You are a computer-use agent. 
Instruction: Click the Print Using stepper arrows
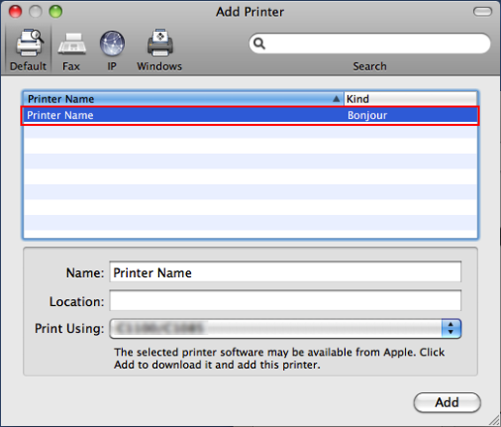click(451, 328)
